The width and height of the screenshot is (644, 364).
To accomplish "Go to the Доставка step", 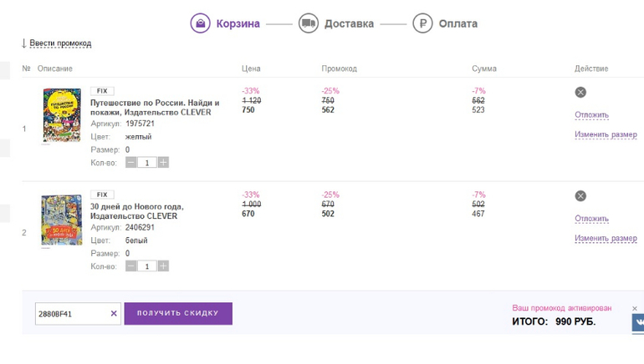I will click(349, 23).
